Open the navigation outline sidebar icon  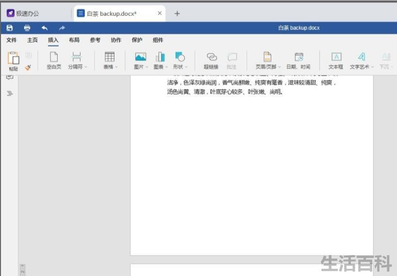[10, 93]
